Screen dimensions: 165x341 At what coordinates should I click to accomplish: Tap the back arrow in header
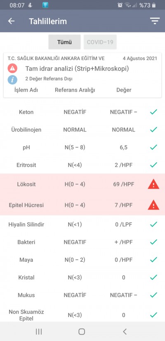(x=11, y=21)
